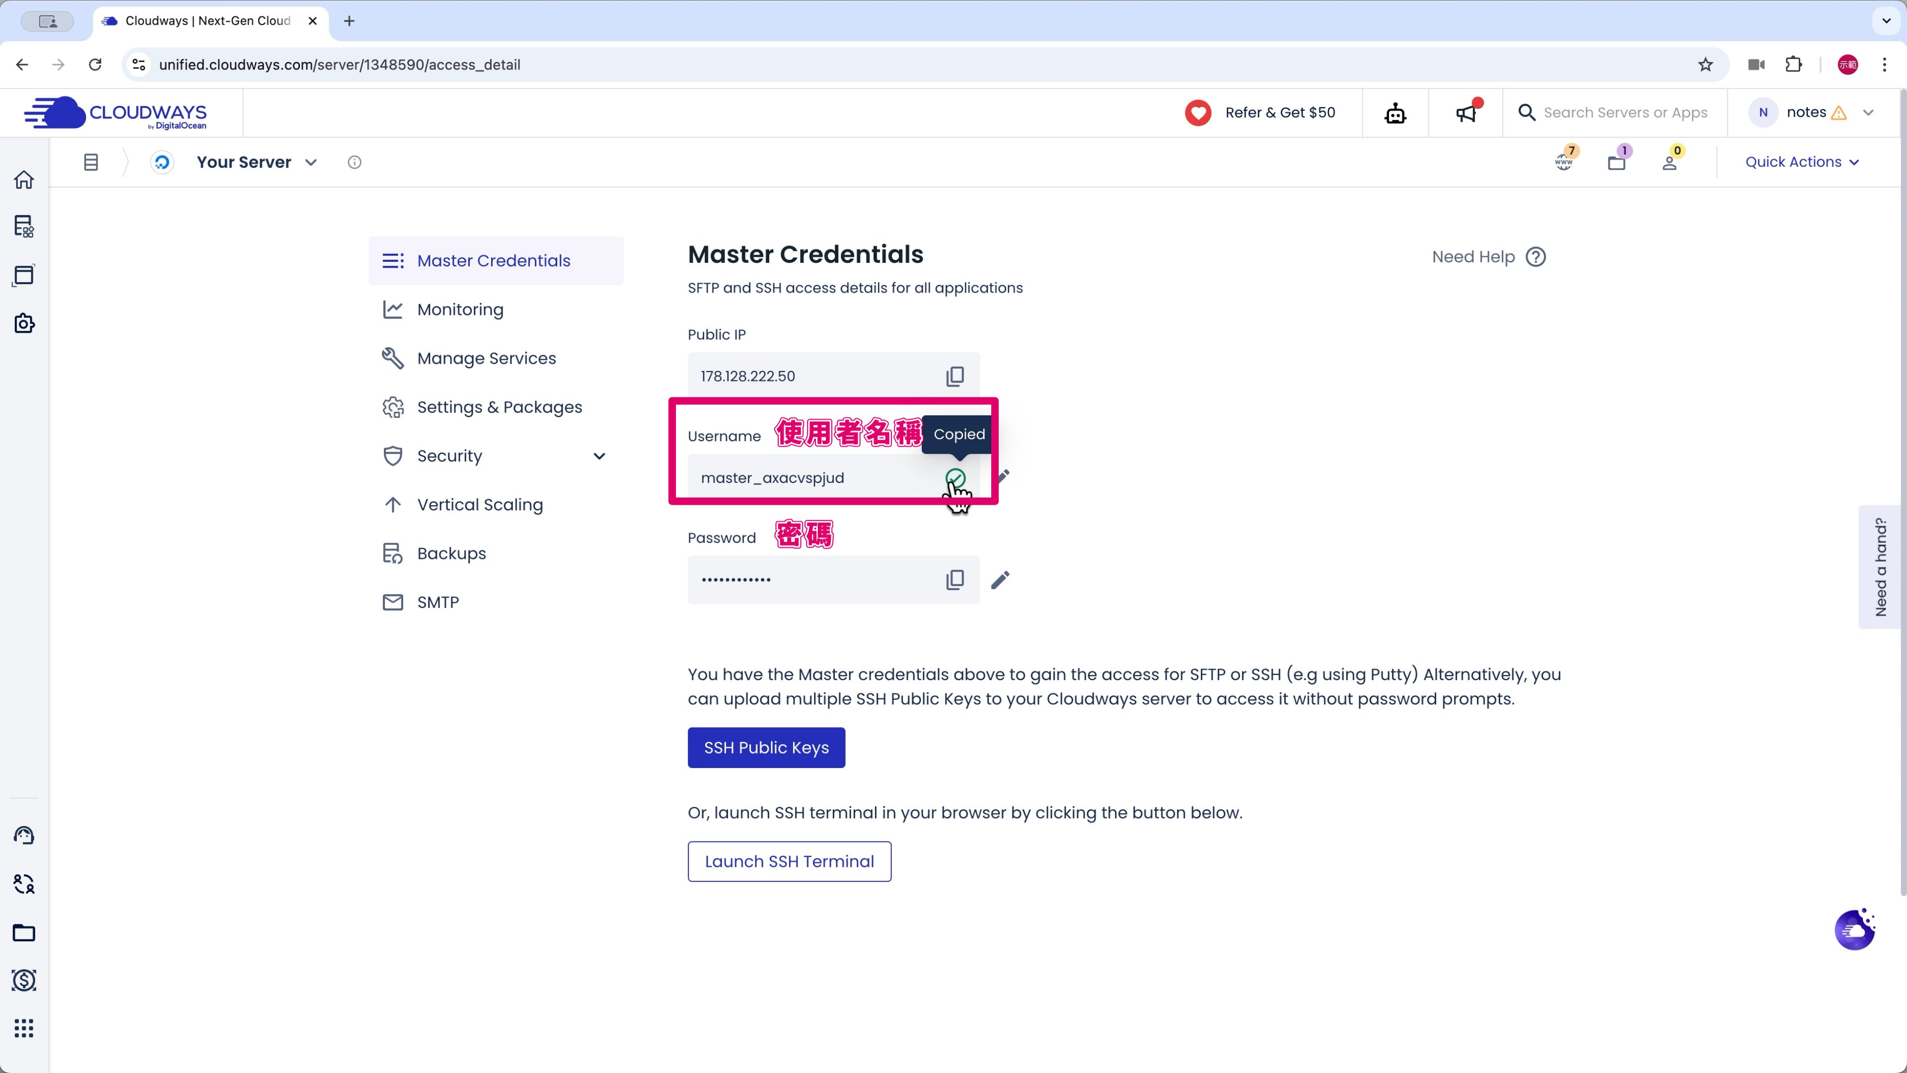This screenshot has height=1073, width=1907.
Task: Edit the password with pencil icon
Action: (x=1000, y=580)
